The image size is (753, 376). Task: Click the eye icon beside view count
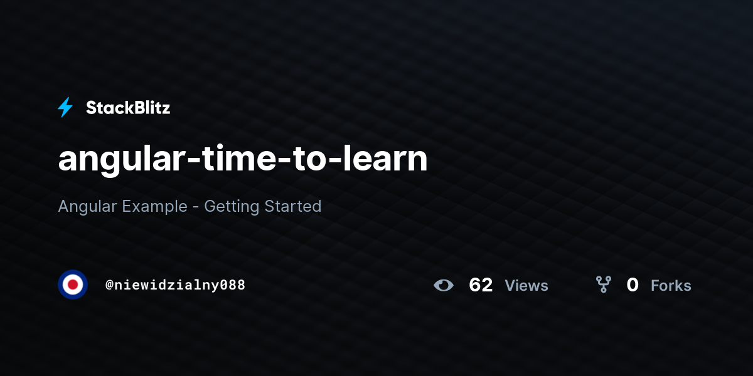444,285
